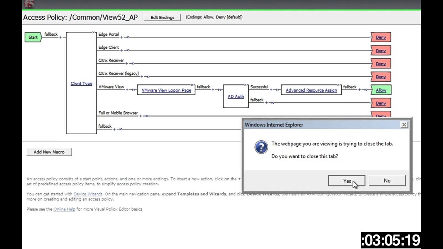Click plus on AD Auth fallback branch
Screen dimensions: 443x249
[266, 103]
